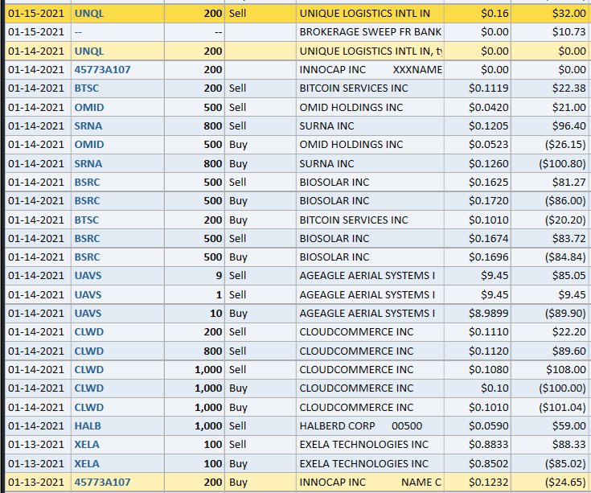Select the $32.00 amount in the top row
591x493 pixels.
pos(569,14)
